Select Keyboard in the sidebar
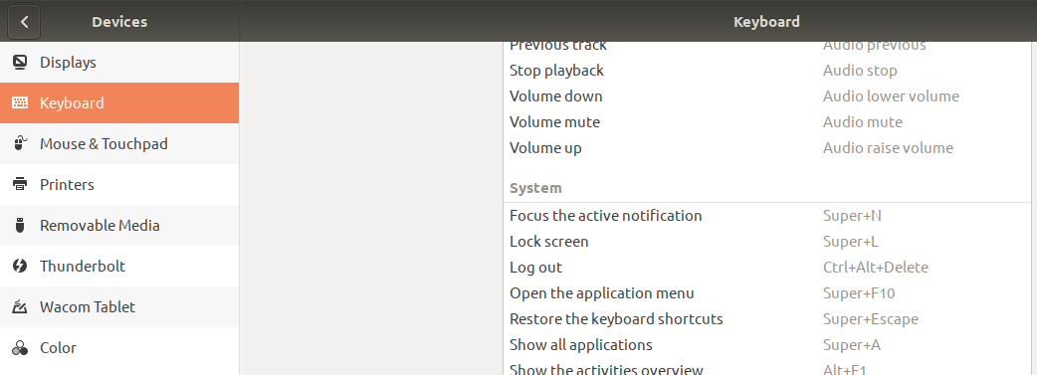Screen dimensions: 1037x375 (119, 103)
